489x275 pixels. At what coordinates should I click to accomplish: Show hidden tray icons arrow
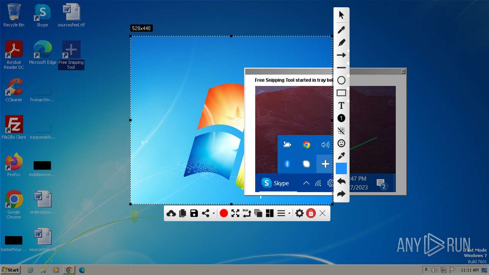(x=426, y=270)
